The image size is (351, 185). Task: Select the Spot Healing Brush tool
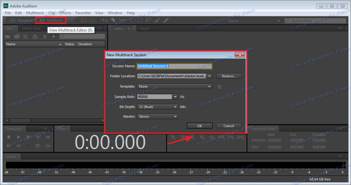pos(165,20)
